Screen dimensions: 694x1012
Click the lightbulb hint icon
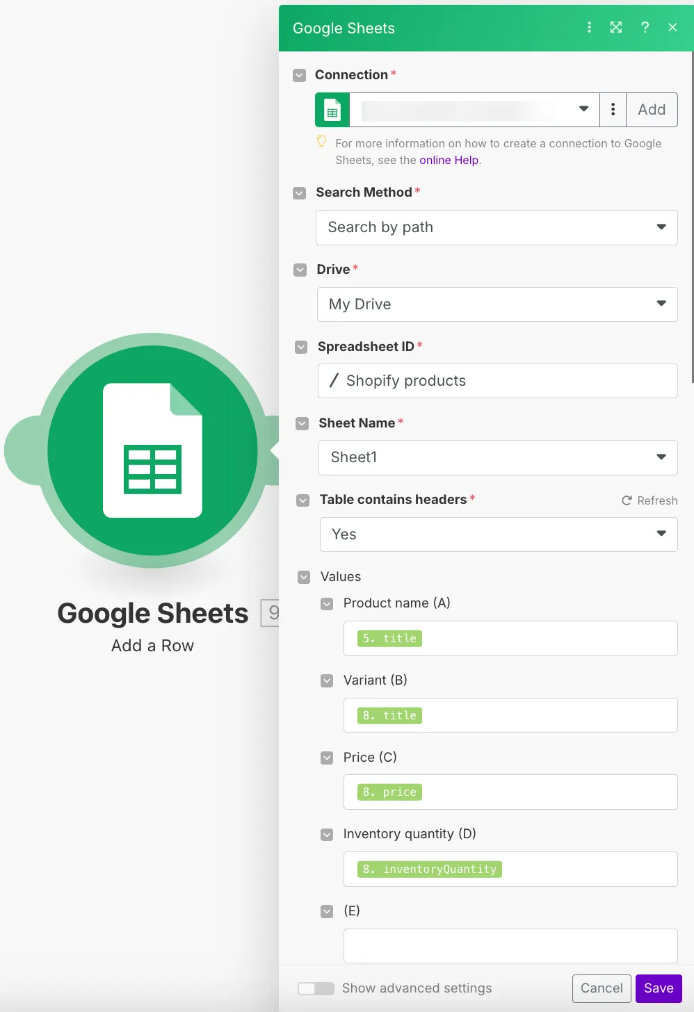point(321,142)
